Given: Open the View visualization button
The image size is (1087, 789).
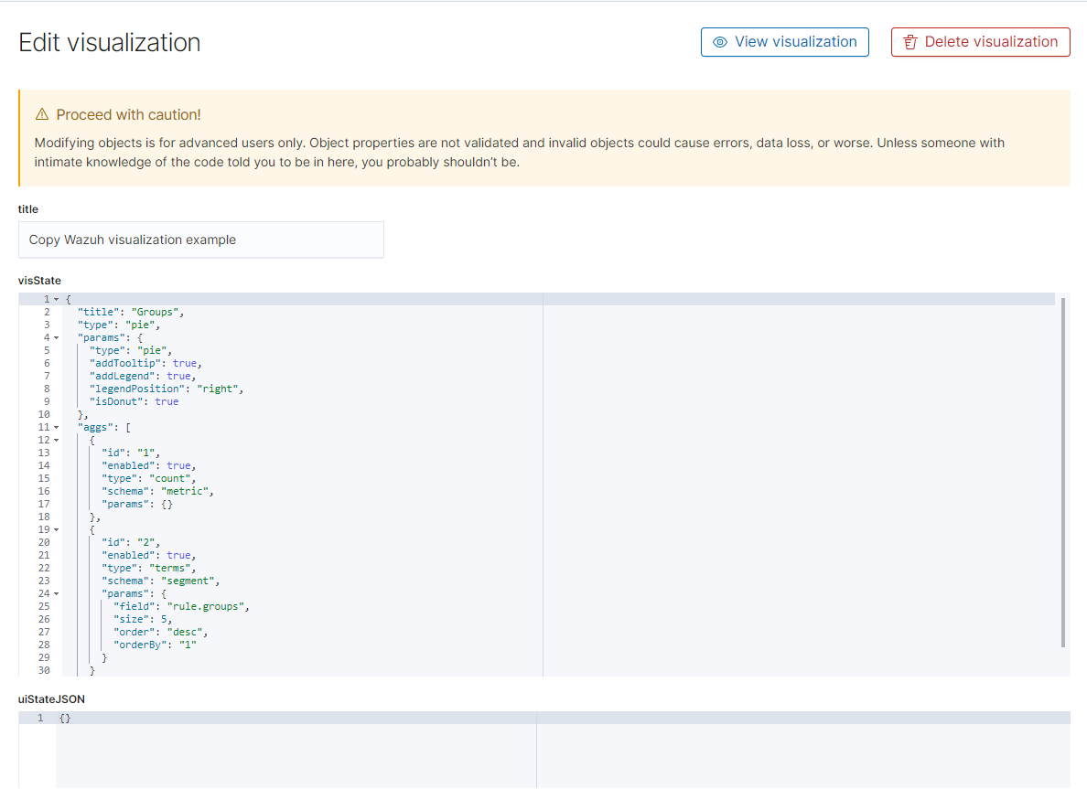Looking at the screenshot, I should click(784, 41).
